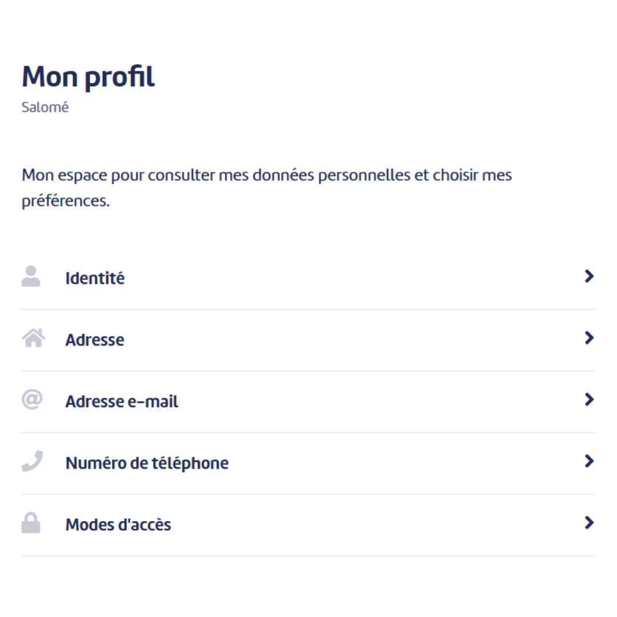
Task: Select the Numéro de téléphone label
Action: coord(147,463)
